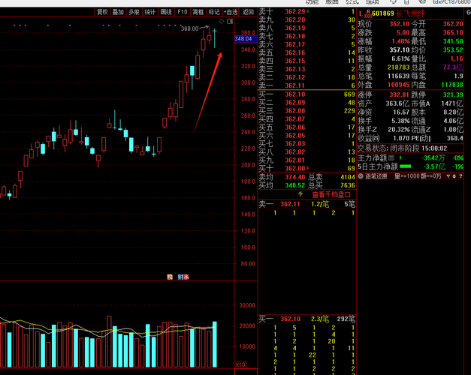Click the stock code 601869

(x=383, y=13)
